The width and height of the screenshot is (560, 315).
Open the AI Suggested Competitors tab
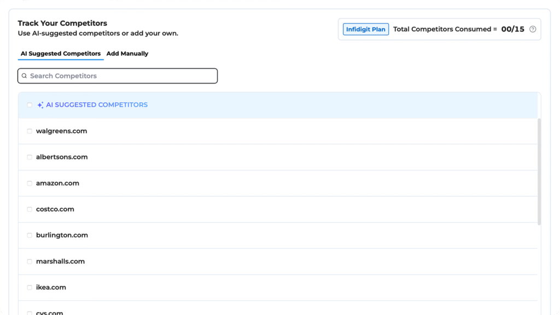(x=61, y=54)
